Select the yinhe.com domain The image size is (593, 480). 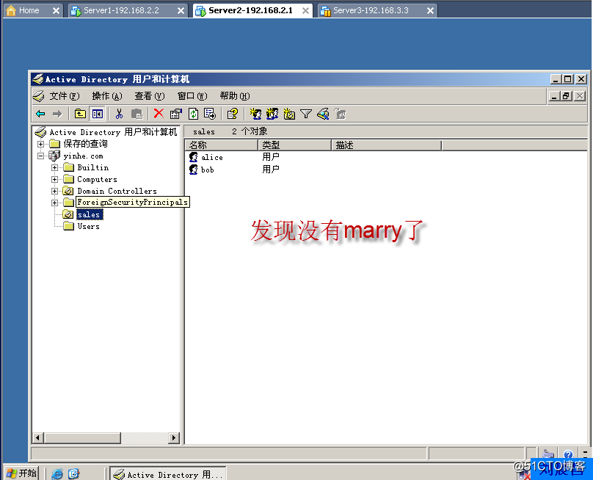[x=83, y=156]
